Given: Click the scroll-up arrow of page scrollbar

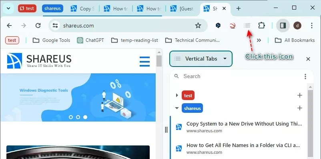Looking at the screenshot, I should [159, 52].
